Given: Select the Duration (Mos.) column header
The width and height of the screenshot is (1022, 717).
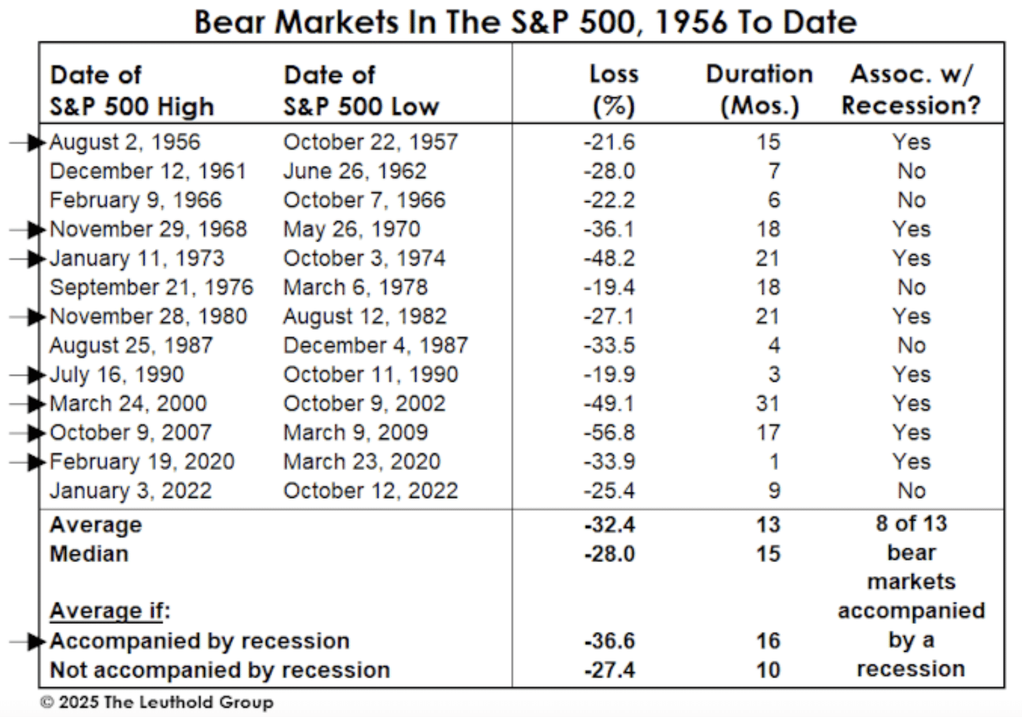Looking at the screenshot, I should pos(759,90).
